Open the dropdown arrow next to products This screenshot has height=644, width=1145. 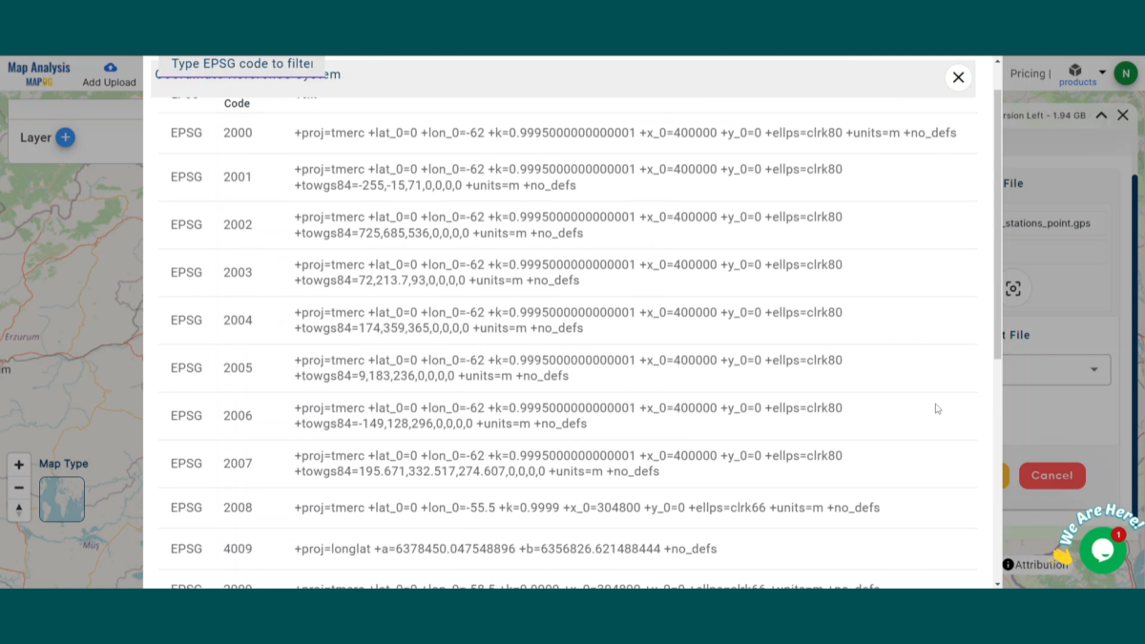click(1101, 72)
